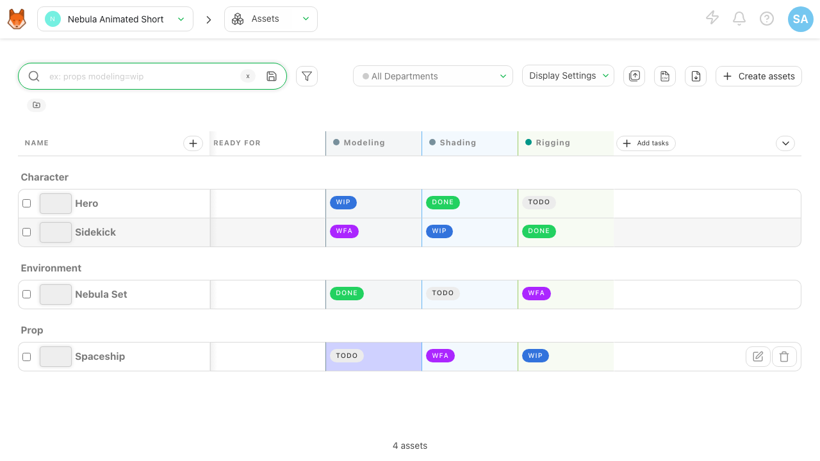Open the Sidekick asset link

pyautogui.click(x=95, y=232)
